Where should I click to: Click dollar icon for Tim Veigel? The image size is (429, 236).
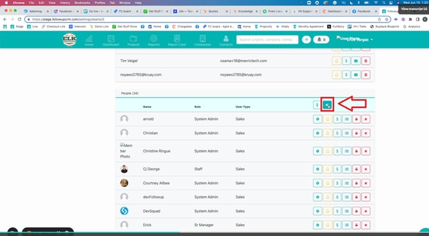pos(346,61)
